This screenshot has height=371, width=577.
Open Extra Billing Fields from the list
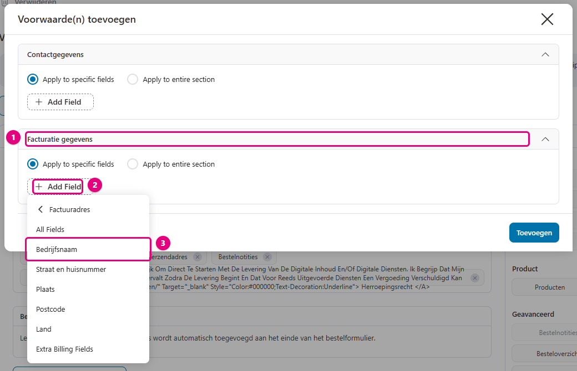point(88,349)
